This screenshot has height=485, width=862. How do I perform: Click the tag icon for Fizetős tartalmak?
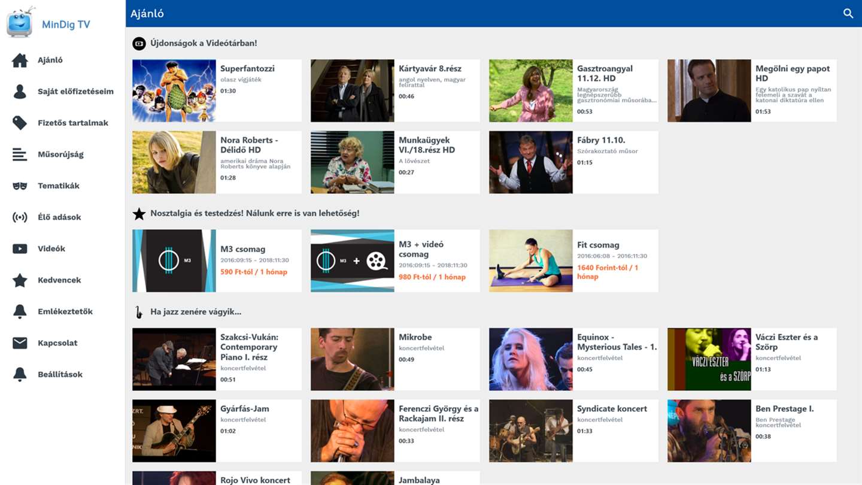[x=20, y=123]
